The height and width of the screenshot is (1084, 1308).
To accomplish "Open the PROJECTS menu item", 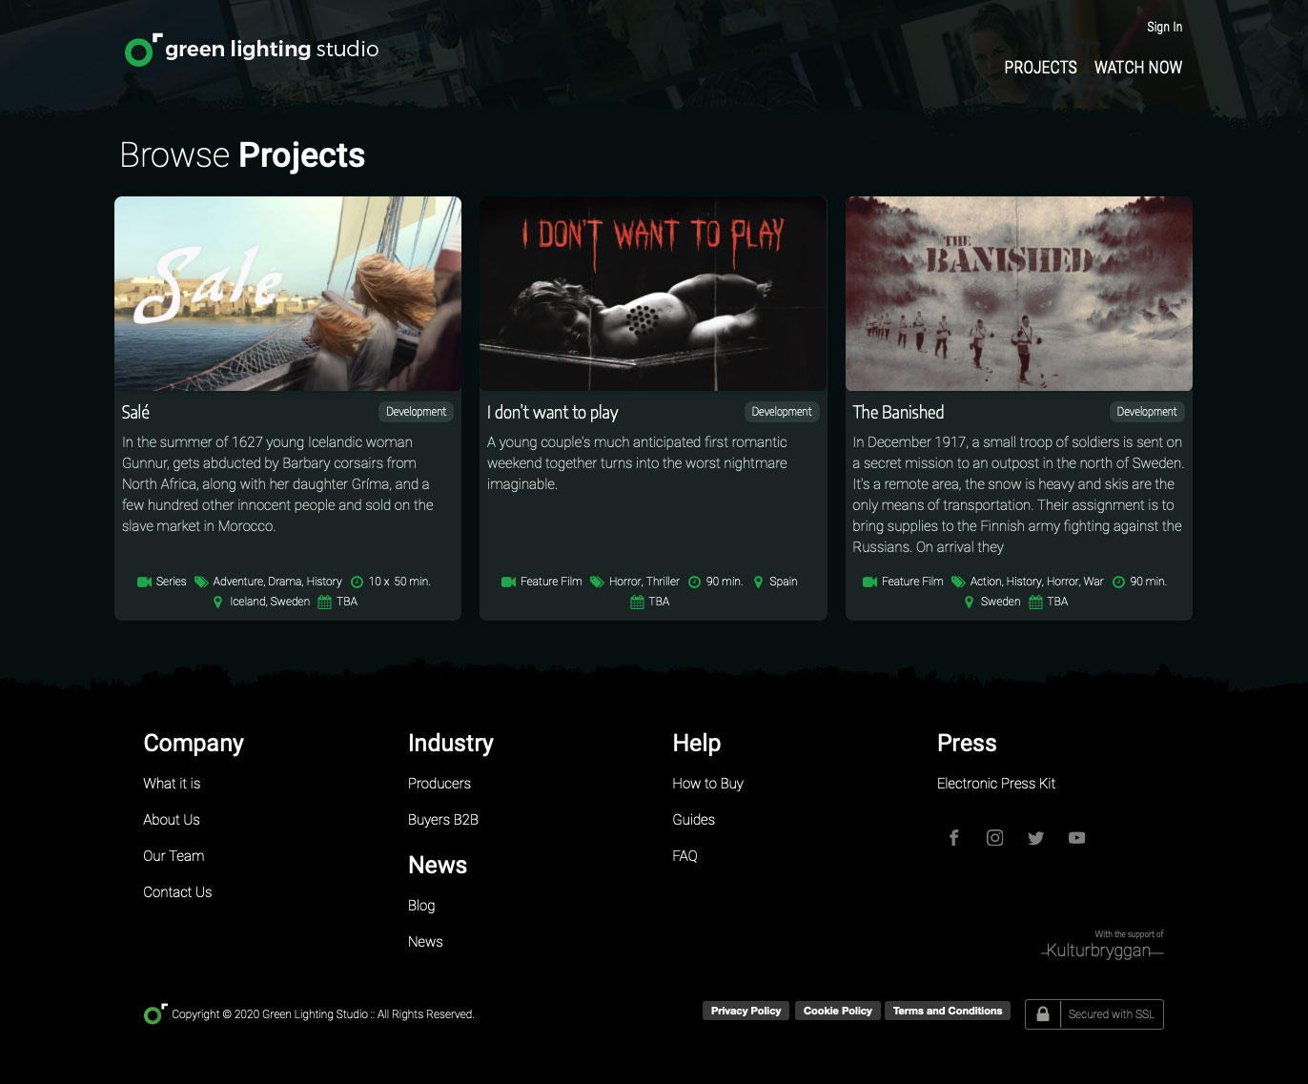I will (1040, 68).
